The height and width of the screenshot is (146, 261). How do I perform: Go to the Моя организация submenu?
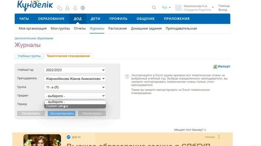33,28
